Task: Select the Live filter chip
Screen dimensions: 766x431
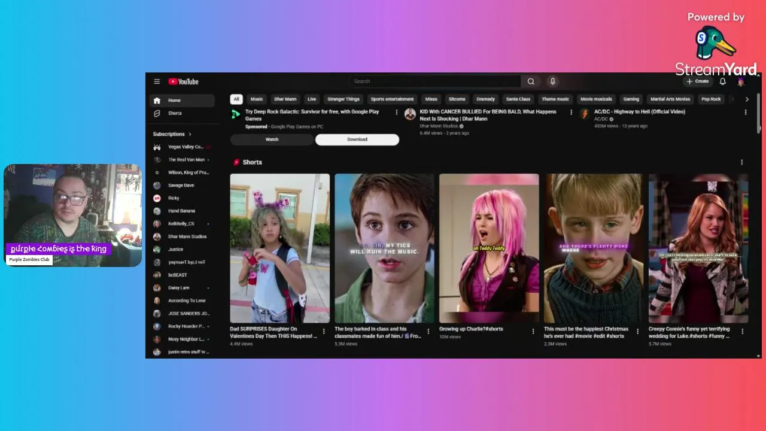Action: tap(312, 99)
